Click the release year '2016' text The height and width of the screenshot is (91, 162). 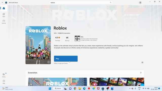point(55,33)
